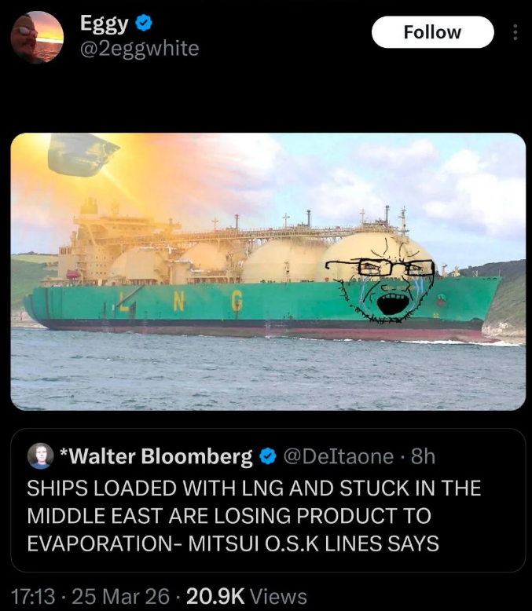Click the 8h quoted tweet timestamp
The height and width of the screenshot is (611, 532).
point(424,456)
